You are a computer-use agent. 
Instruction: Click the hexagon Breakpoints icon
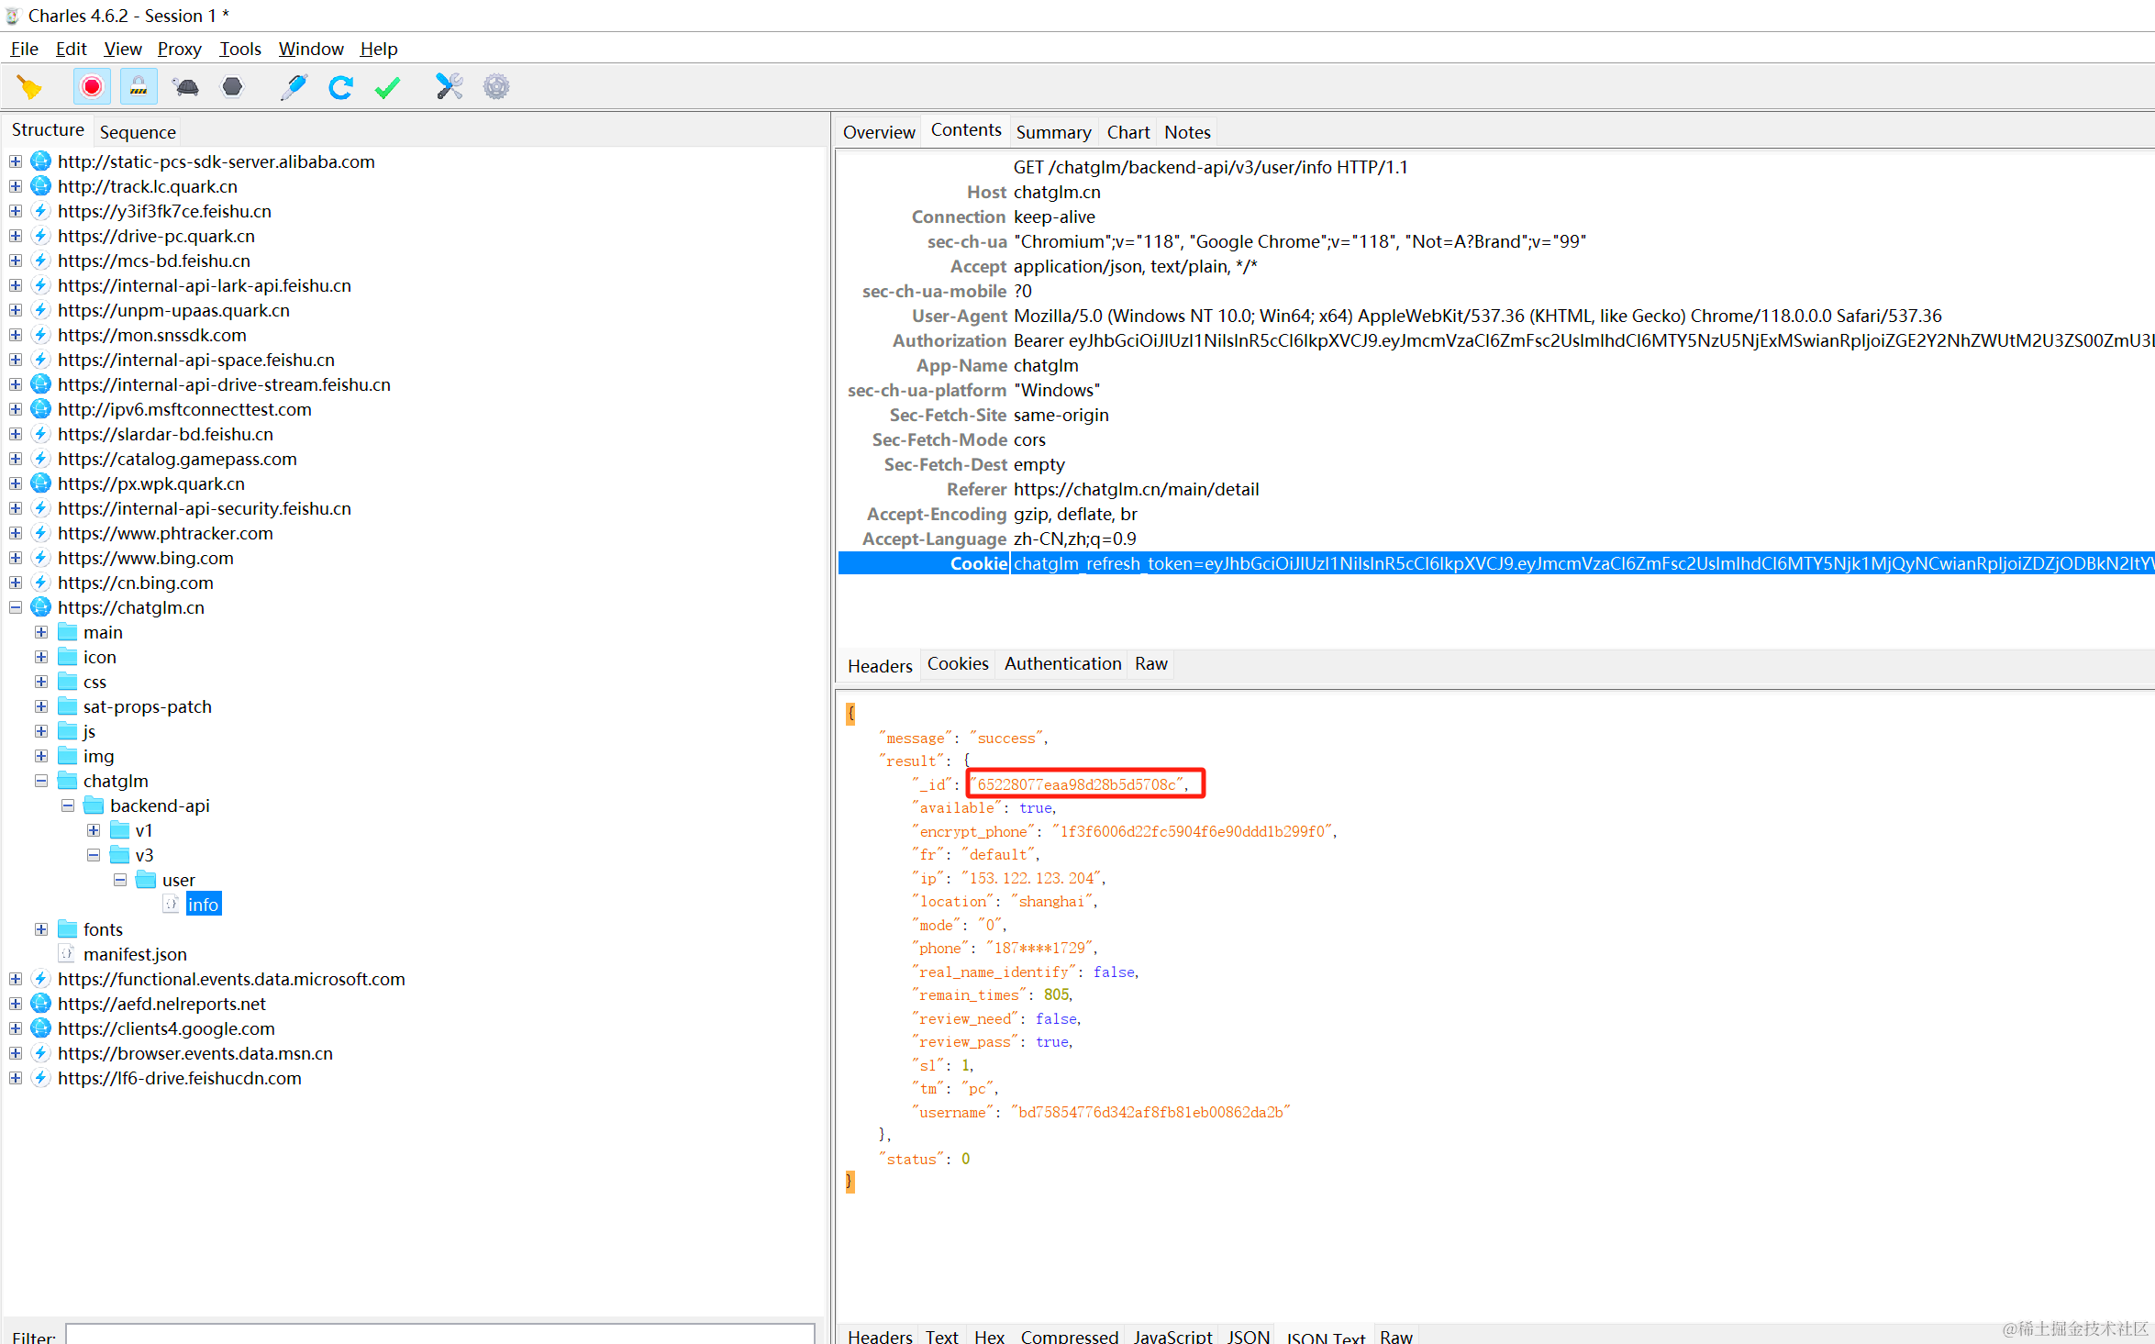[x=233, y=87]
